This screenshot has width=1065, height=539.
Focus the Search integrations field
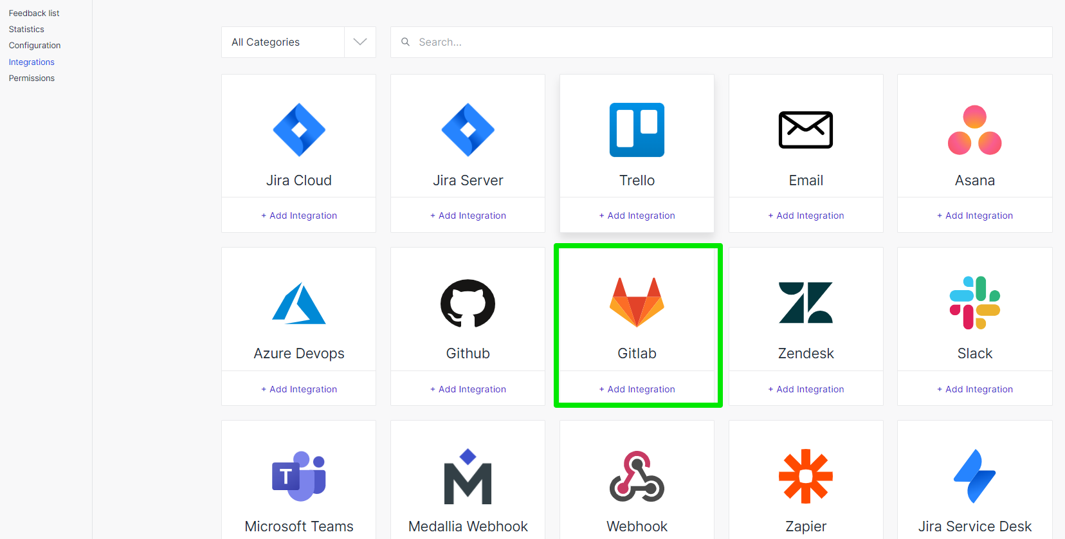(x=722, y=42)
